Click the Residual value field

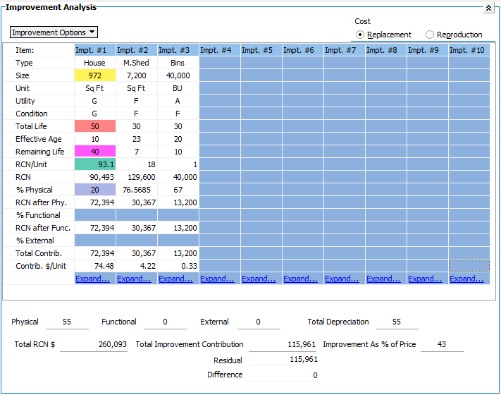(283, 360)
